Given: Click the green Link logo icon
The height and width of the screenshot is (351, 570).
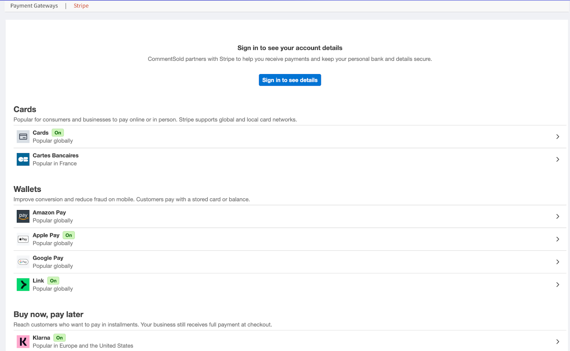Looking at the screenshot, I should coord(23,285).
